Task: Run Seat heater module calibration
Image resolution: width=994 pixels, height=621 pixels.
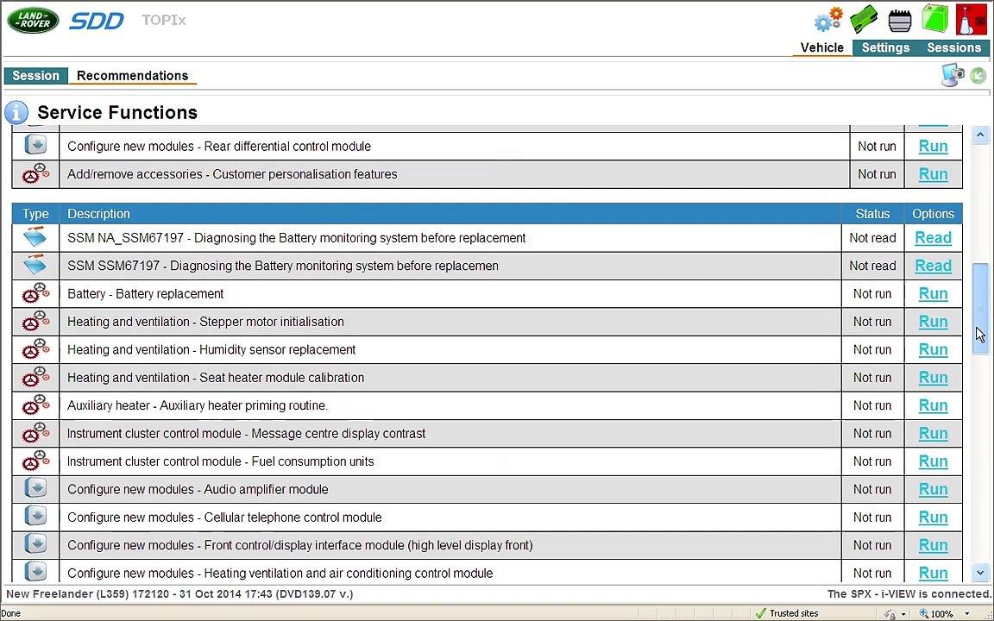Action: click(x=933, y=377)
